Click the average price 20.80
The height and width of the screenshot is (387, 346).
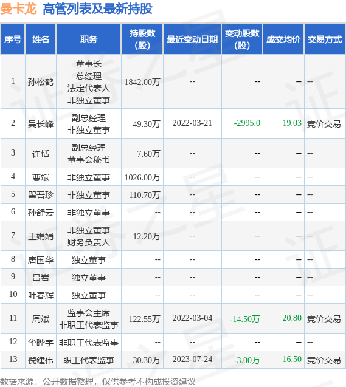pyautogui.click(x=292, y=318)
